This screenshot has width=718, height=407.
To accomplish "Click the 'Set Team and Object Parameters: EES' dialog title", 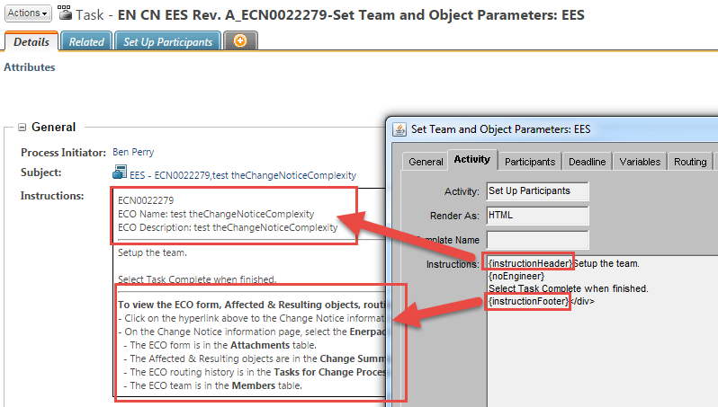I will pyautogui.click(x=500, y=129).
